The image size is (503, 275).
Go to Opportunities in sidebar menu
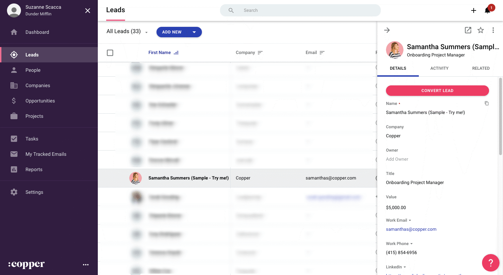point(49,101)
